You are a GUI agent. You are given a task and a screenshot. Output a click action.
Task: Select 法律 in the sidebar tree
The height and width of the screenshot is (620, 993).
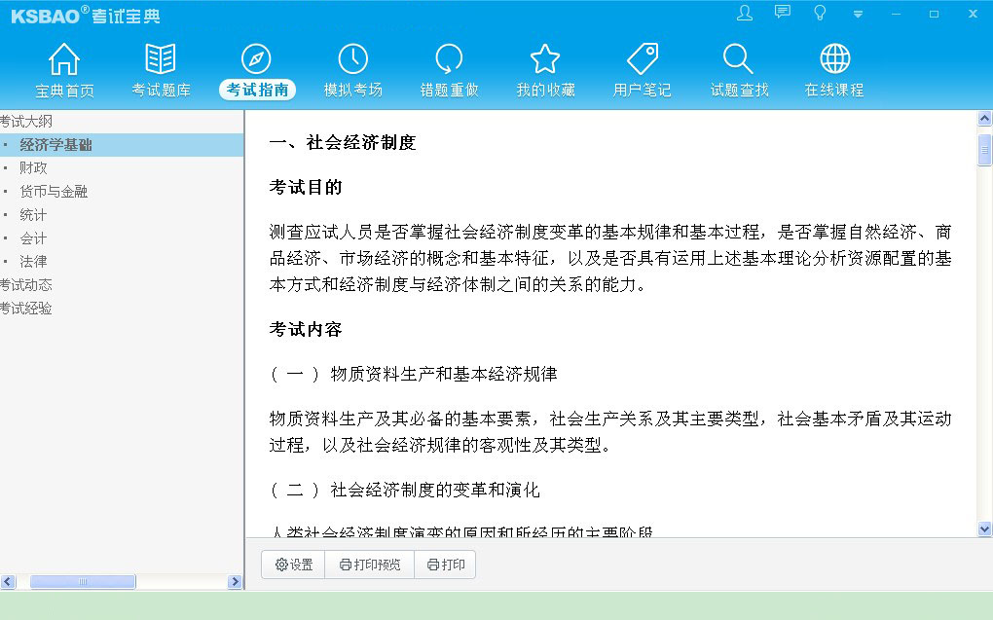pyautogui.click(x=33, y=261)
